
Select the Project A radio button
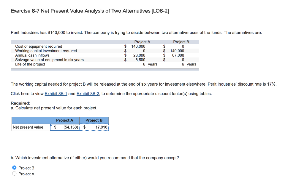14,174
